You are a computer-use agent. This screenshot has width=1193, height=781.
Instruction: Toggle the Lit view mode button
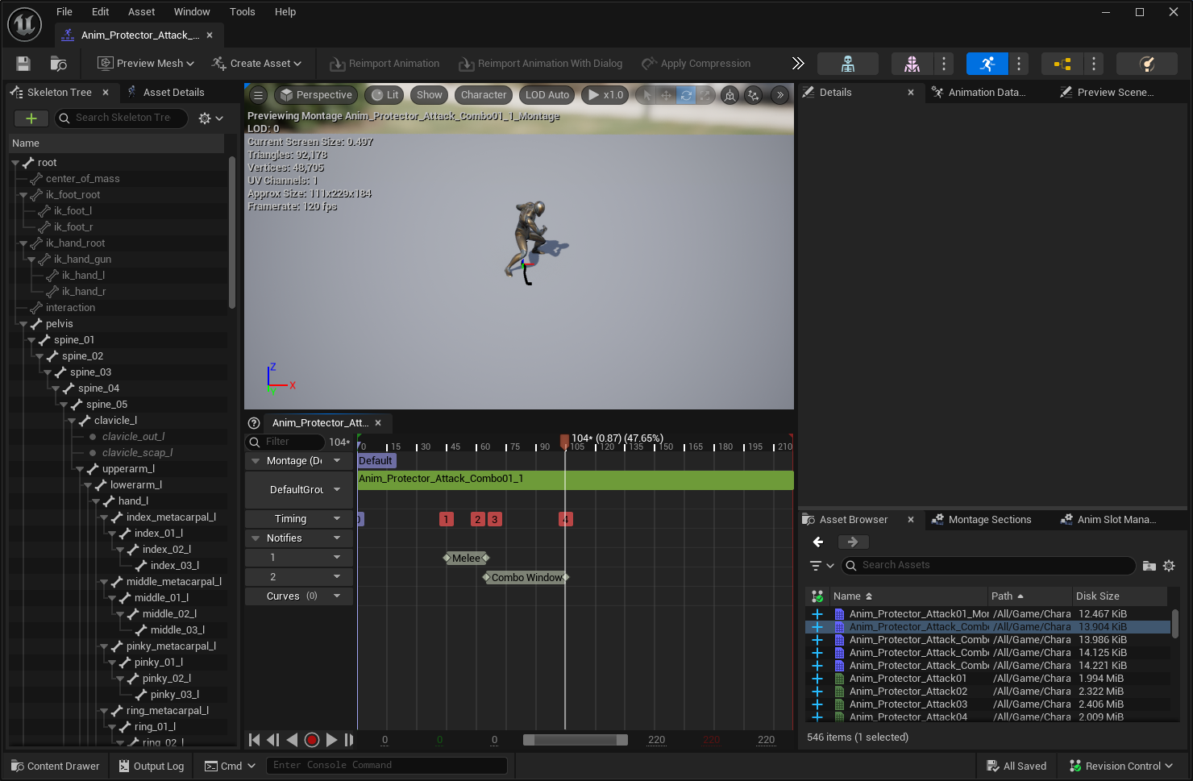(x=384, y=95)
